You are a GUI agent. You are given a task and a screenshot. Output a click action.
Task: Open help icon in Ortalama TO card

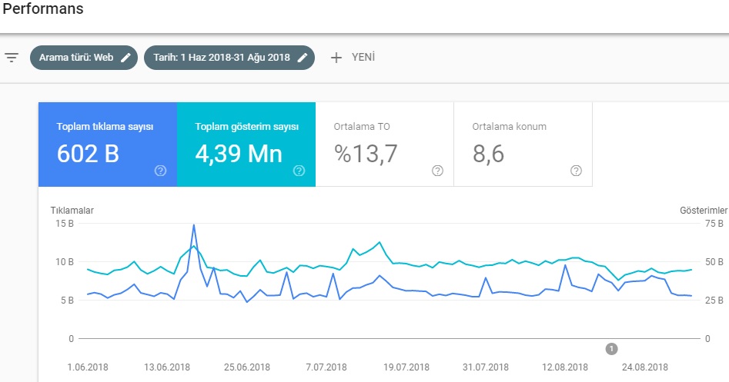[x=437, y=171]
